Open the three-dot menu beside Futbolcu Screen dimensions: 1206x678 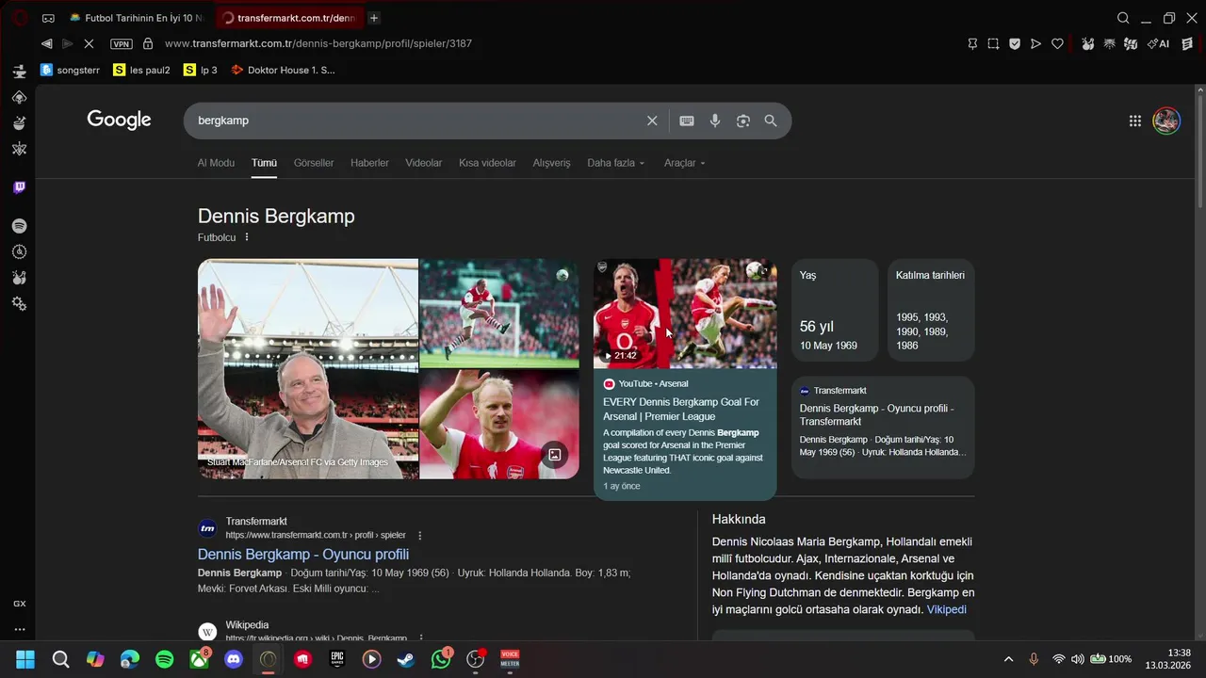(x=247, y=237)
